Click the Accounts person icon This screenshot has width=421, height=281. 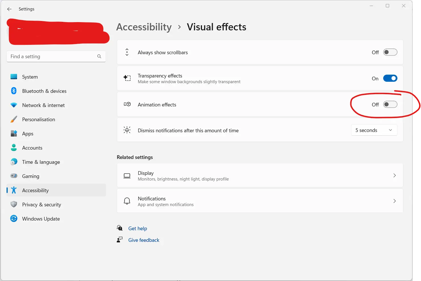pos(14,148)
